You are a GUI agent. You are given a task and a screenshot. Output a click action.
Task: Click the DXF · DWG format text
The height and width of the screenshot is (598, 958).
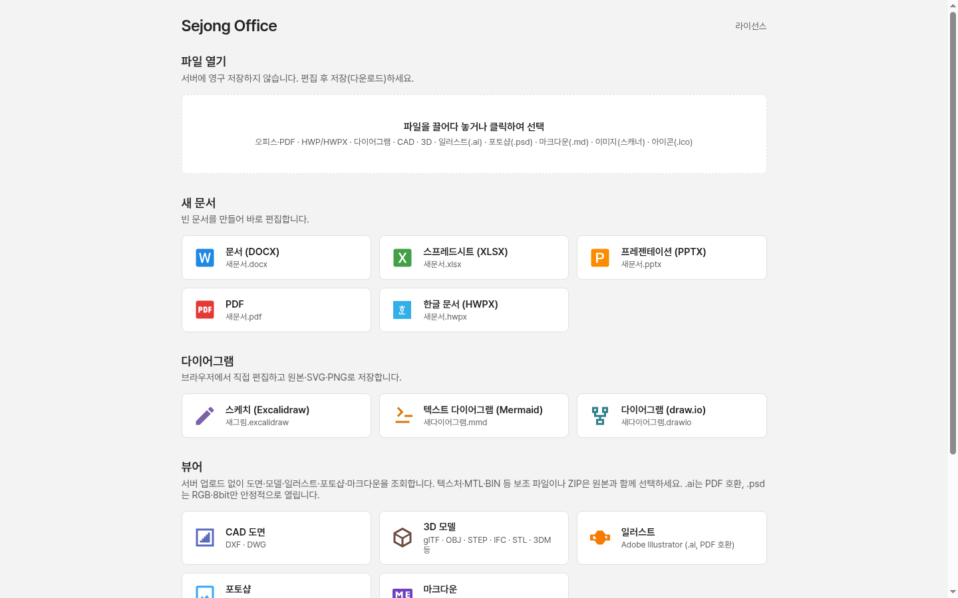(245, 545)
